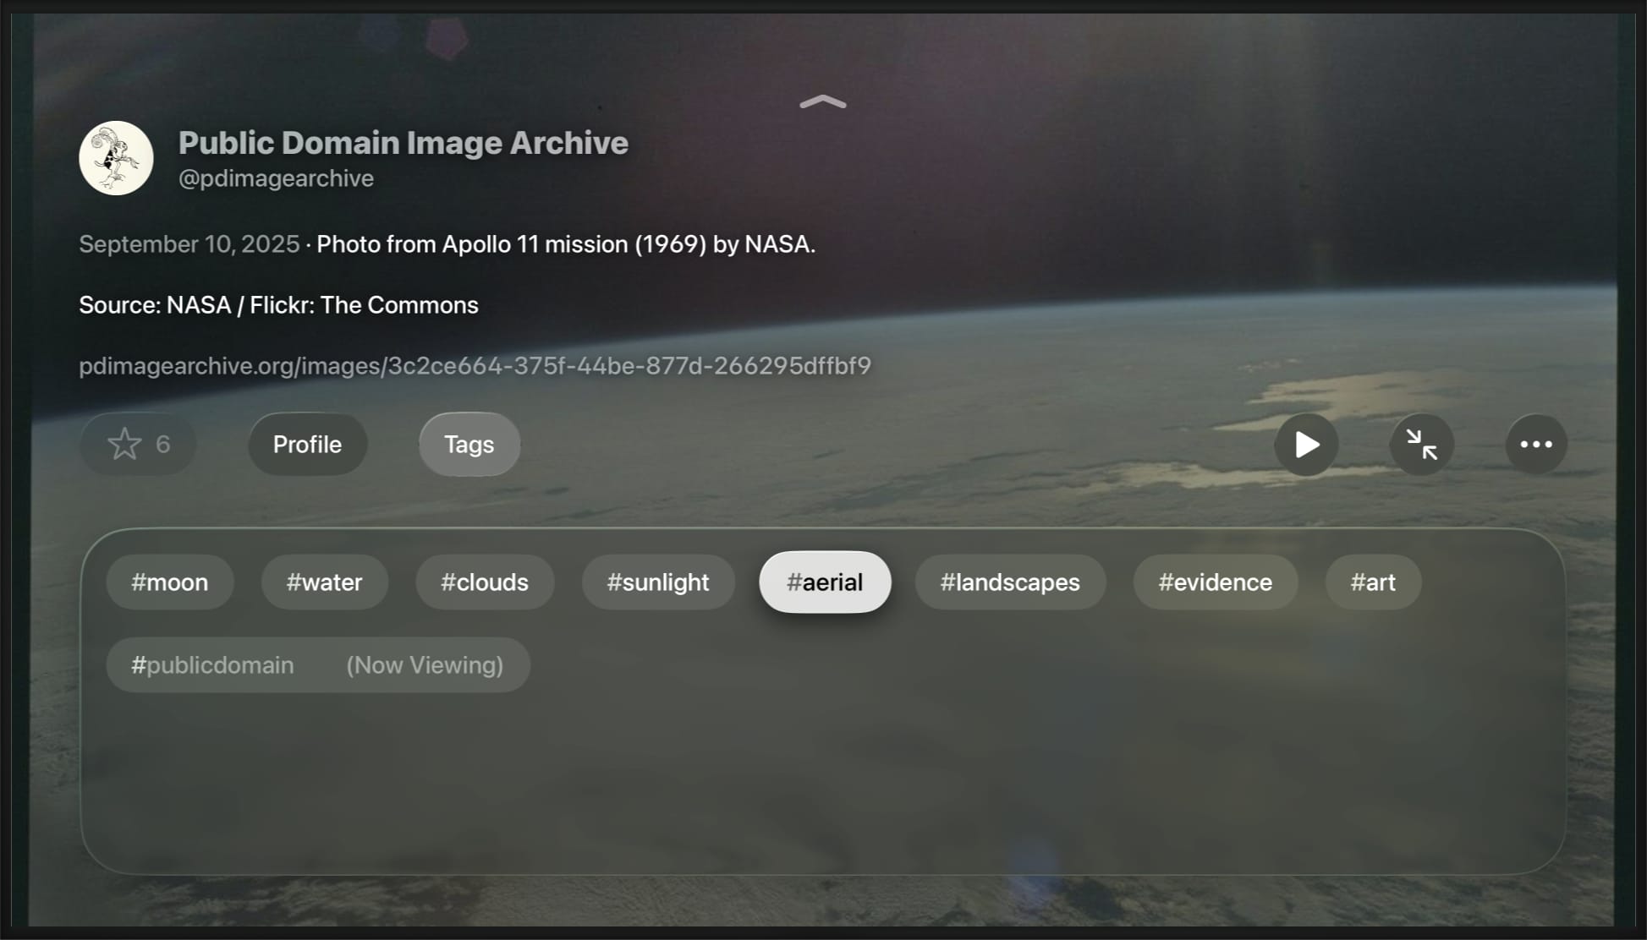This screenshot has width=1647, height=940.
Task: Click the favorite count showing 6
Action: coord(164,443)
